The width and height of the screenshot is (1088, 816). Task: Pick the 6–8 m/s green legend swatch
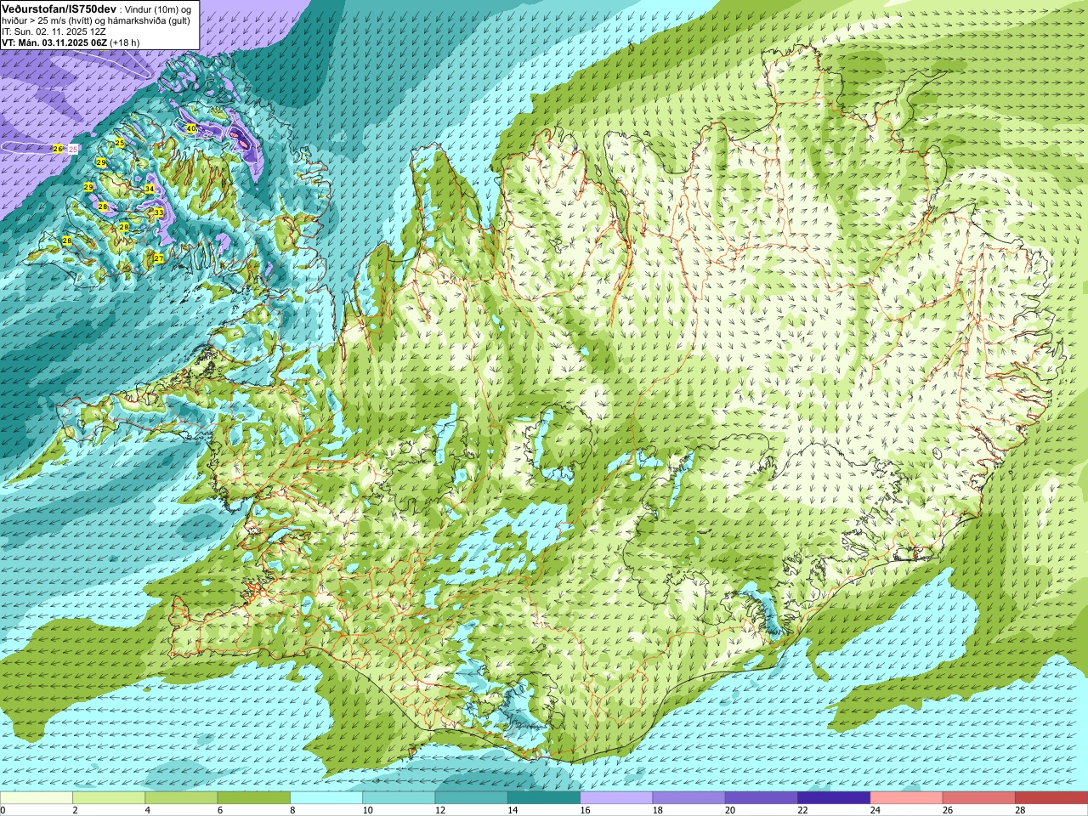click(253, 798)
